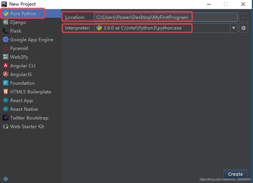This screenshot has height=183, width=253.
Task: Choose Django project type
Action: [x=31, y=22]
